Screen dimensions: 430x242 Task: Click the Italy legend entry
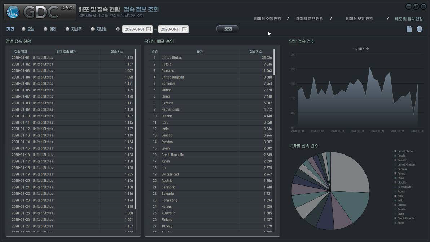coord(399,196)
